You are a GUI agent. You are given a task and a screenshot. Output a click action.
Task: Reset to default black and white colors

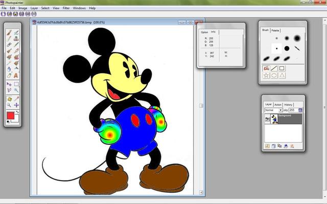[x=8, y=121]
